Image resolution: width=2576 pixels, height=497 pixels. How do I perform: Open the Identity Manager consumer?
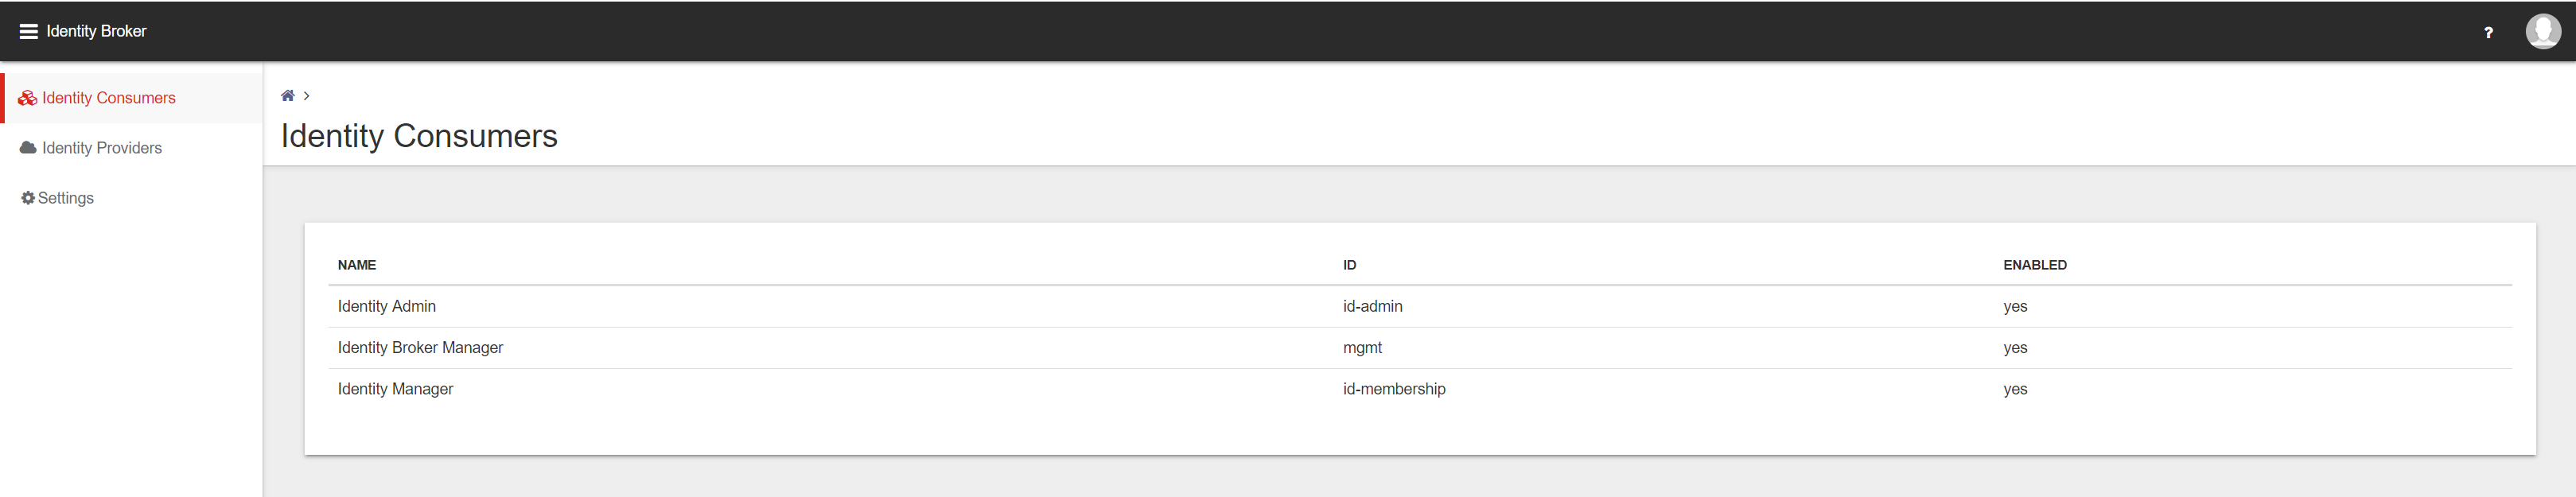click(395, 389)
